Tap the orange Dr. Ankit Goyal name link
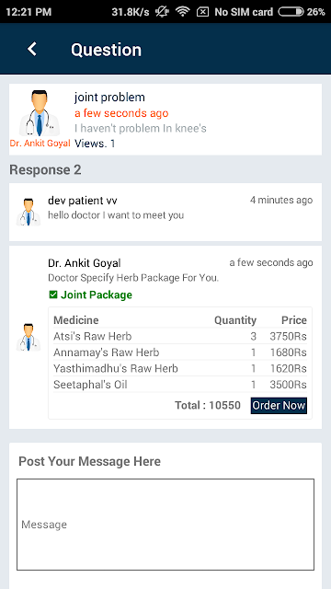Screen dimensions: 331x589 coord(40,144)
